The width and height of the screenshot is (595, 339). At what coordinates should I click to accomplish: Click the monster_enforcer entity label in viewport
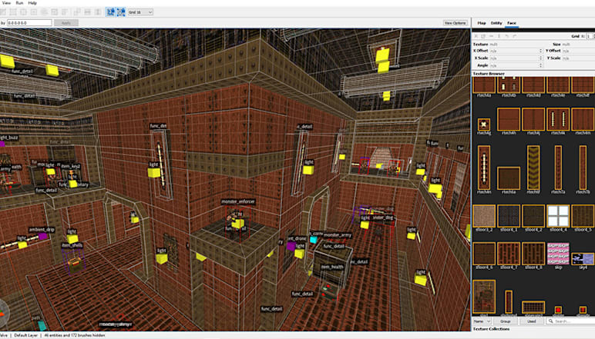click(238, 201)
